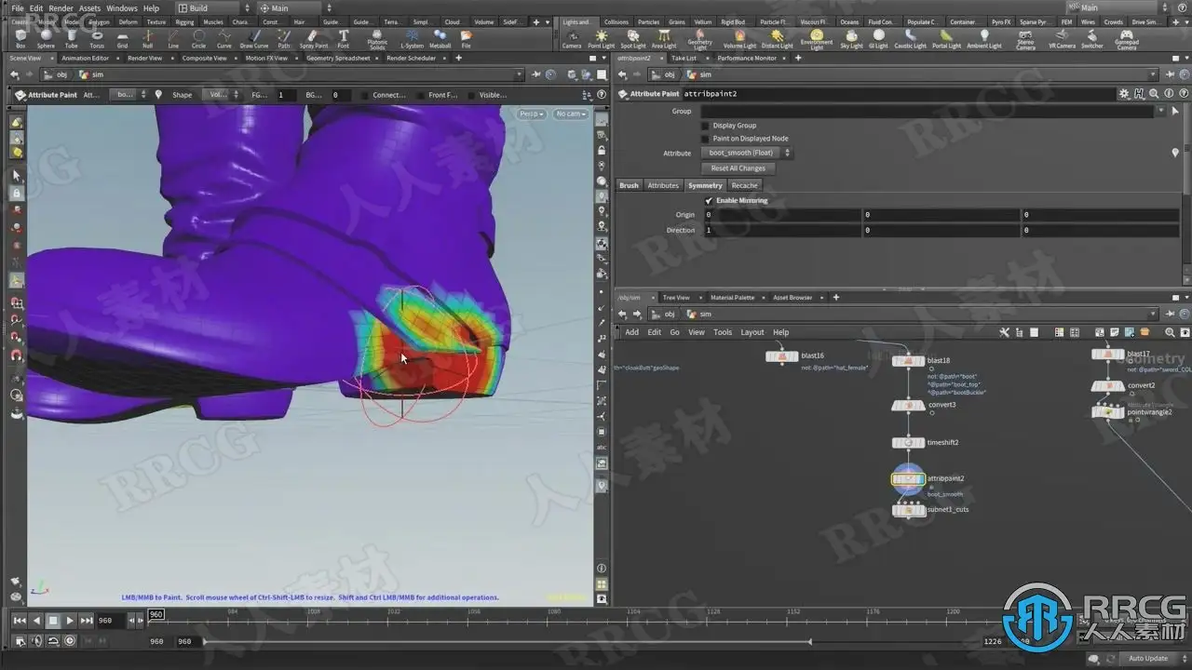Open the Persp viewport dropdown
Screen dimensions: 1192x670
[533, 114]
